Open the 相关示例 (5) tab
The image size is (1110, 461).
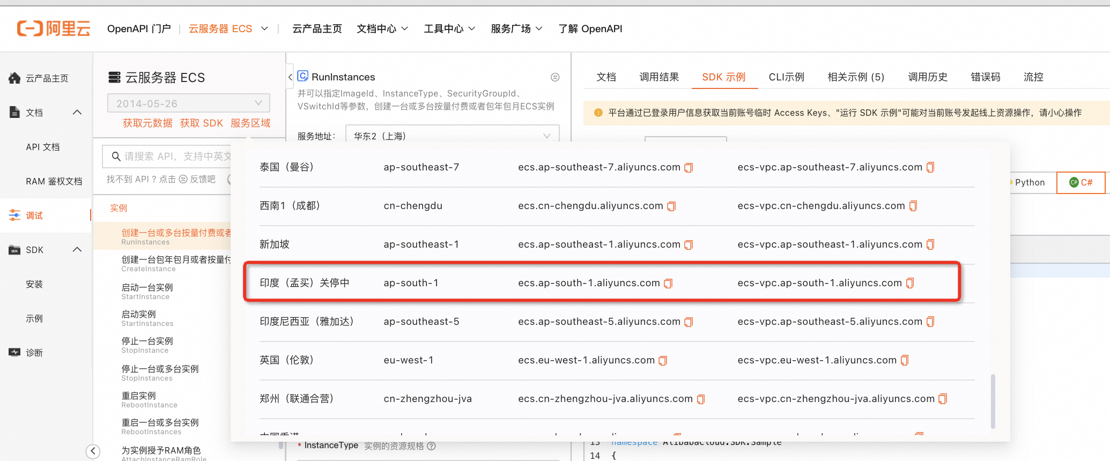pyautogui.click(x=856, y=77)
